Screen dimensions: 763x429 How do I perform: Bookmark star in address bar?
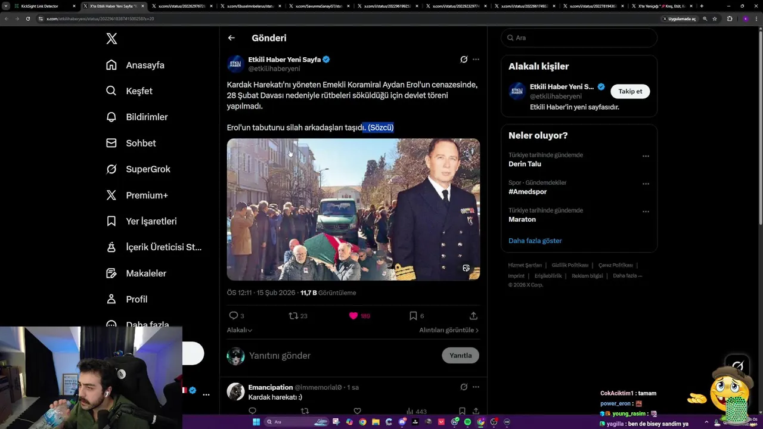[715, 18]
